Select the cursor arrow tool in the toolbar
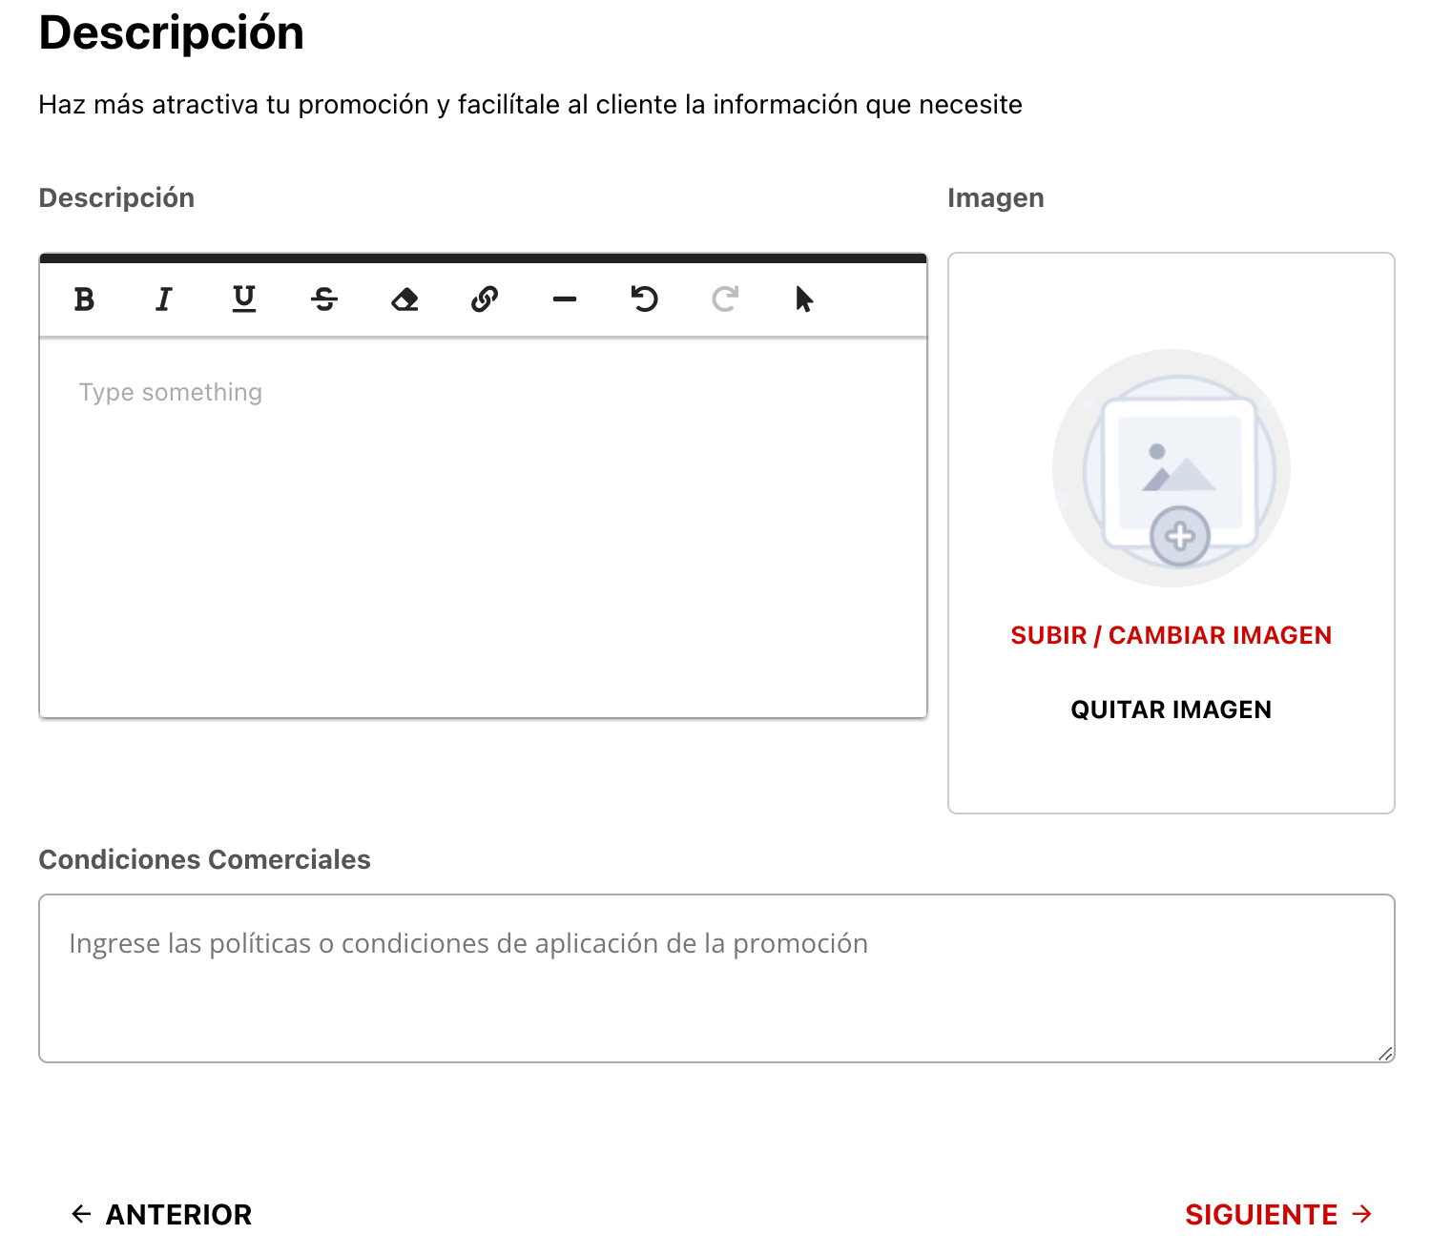This screenshot has height=1255, width=1431. point(805,299)
